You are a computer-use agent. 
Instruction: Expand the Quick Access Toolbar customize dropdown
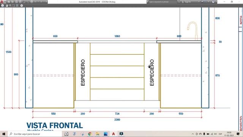46,2
